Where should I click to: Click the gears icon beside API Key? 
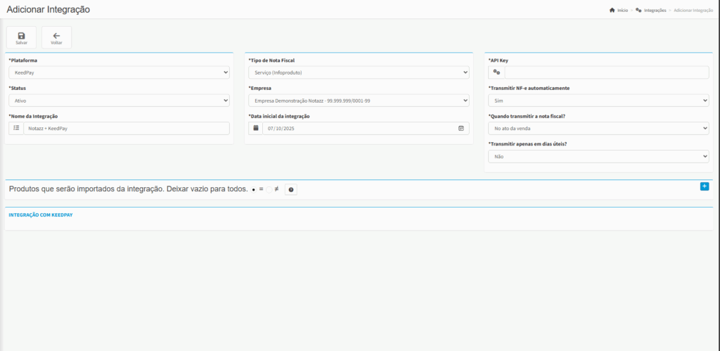point(496,72)
